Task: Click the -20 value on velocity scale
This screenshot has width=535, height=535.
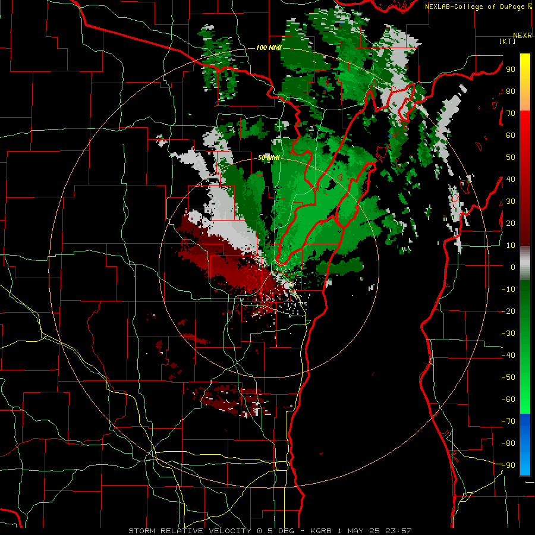Action: tap(508, 311)
